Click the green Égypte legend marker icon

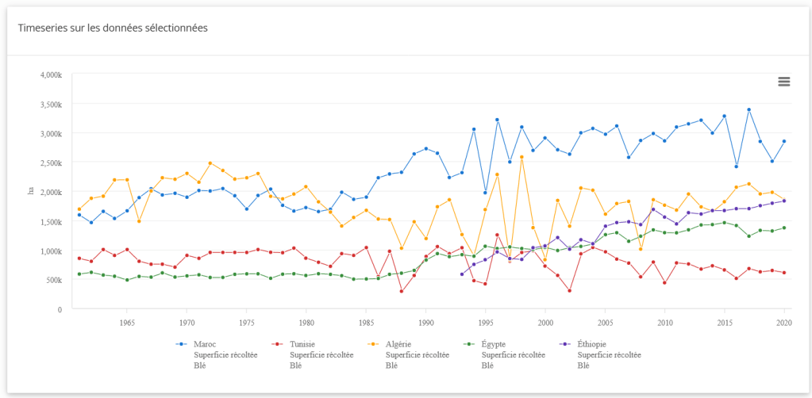pyautogui.click(x=468, y=344)
